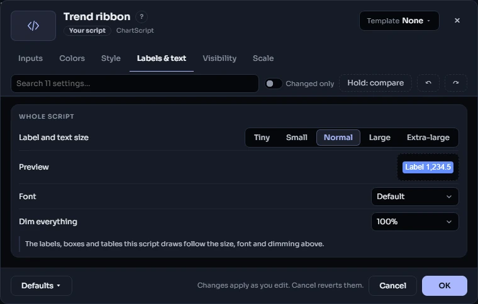Viewport: 478px width, 304px height.
Task: Switch to the Colors tab
Action: click(72, 58)
